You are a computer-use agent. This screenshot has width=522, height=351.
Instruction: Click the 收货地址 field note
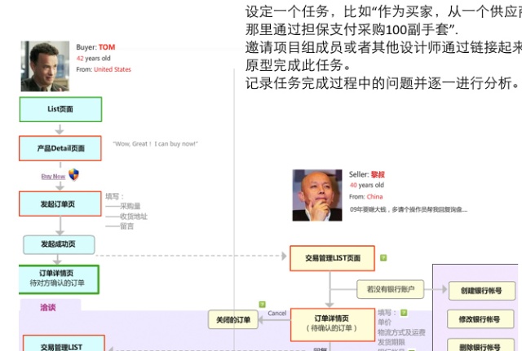134,217
